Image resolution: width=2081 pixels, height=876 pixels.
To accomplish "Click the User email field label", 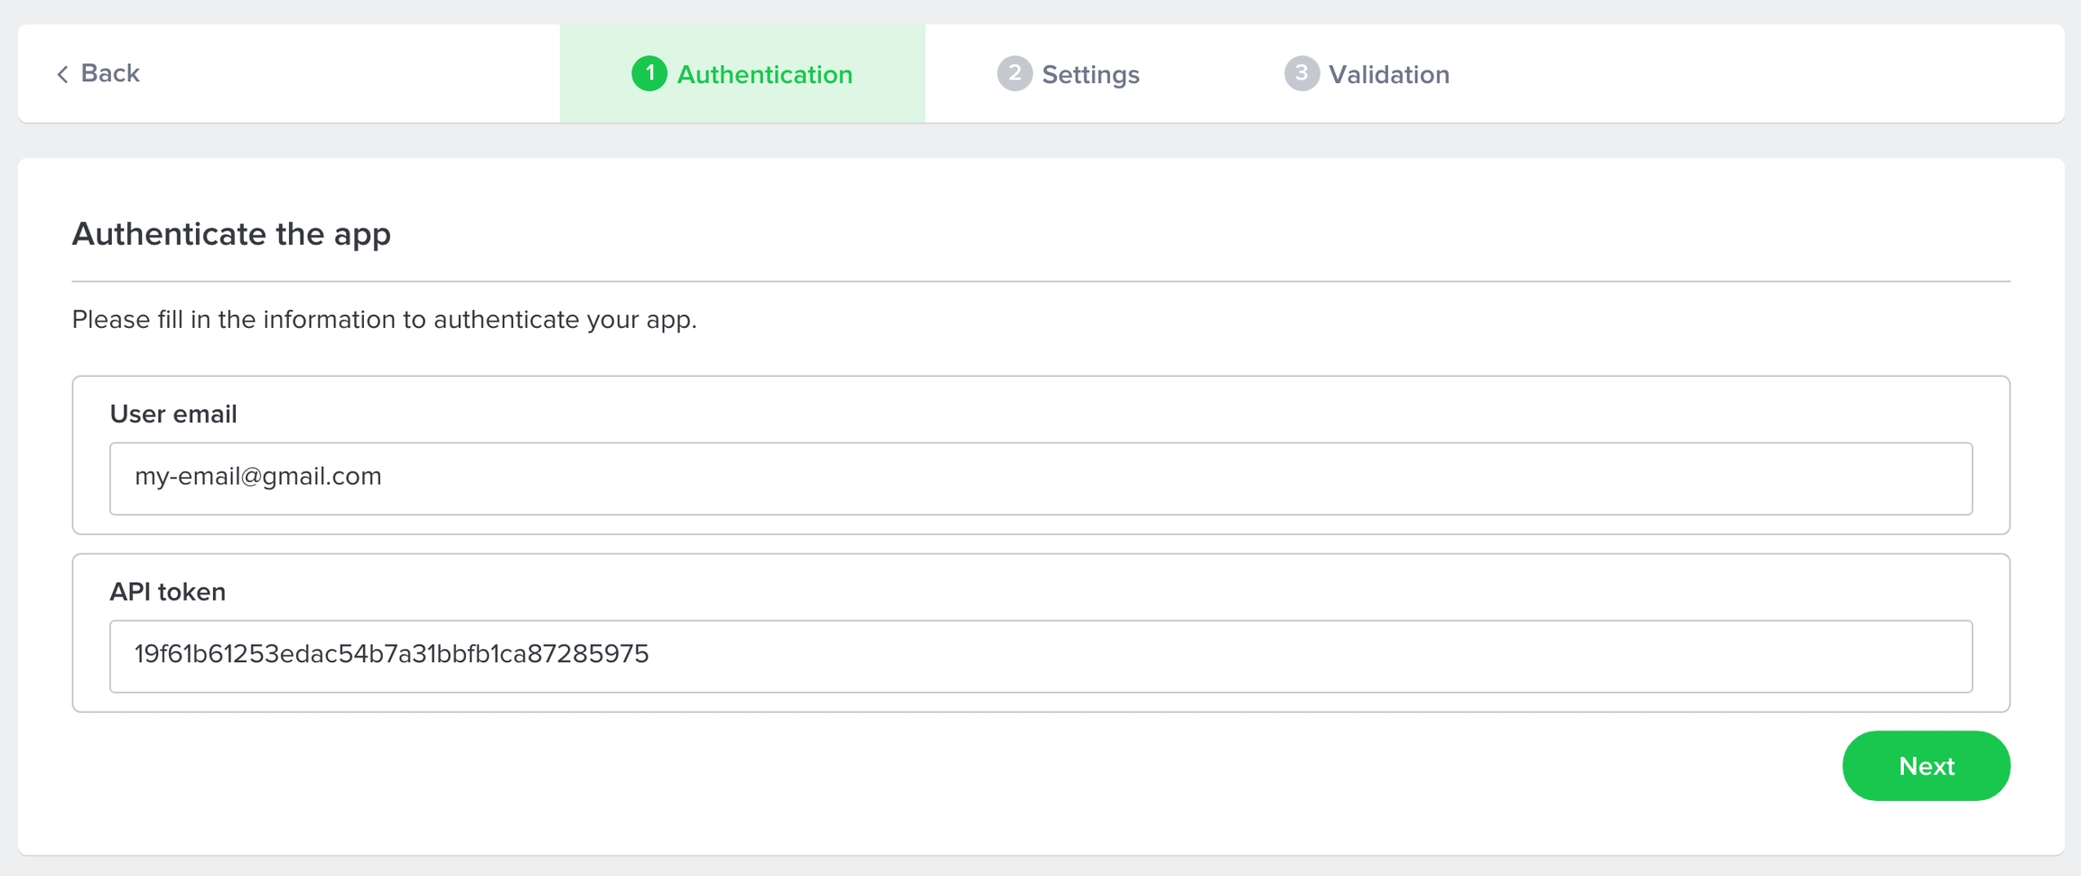I will (x=173, y=414).
